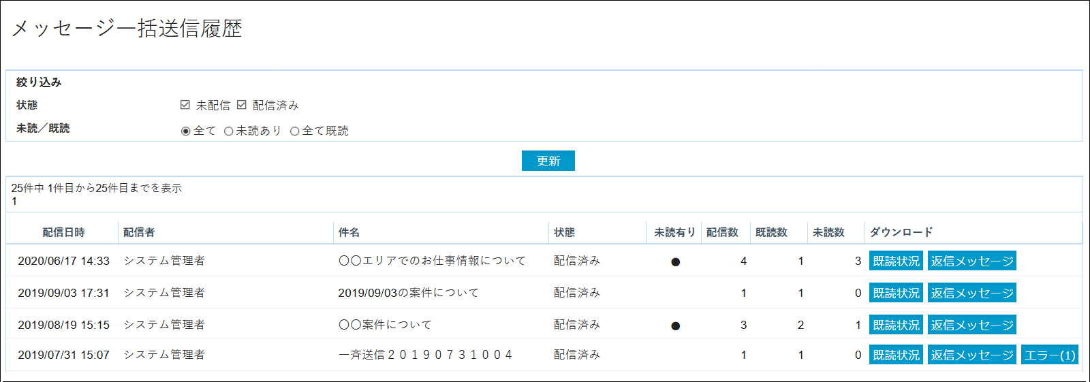The width and height of the screenshot is (1090, 382).
Task: Click the date 2019/07/31 15:07
Action: 63,355
